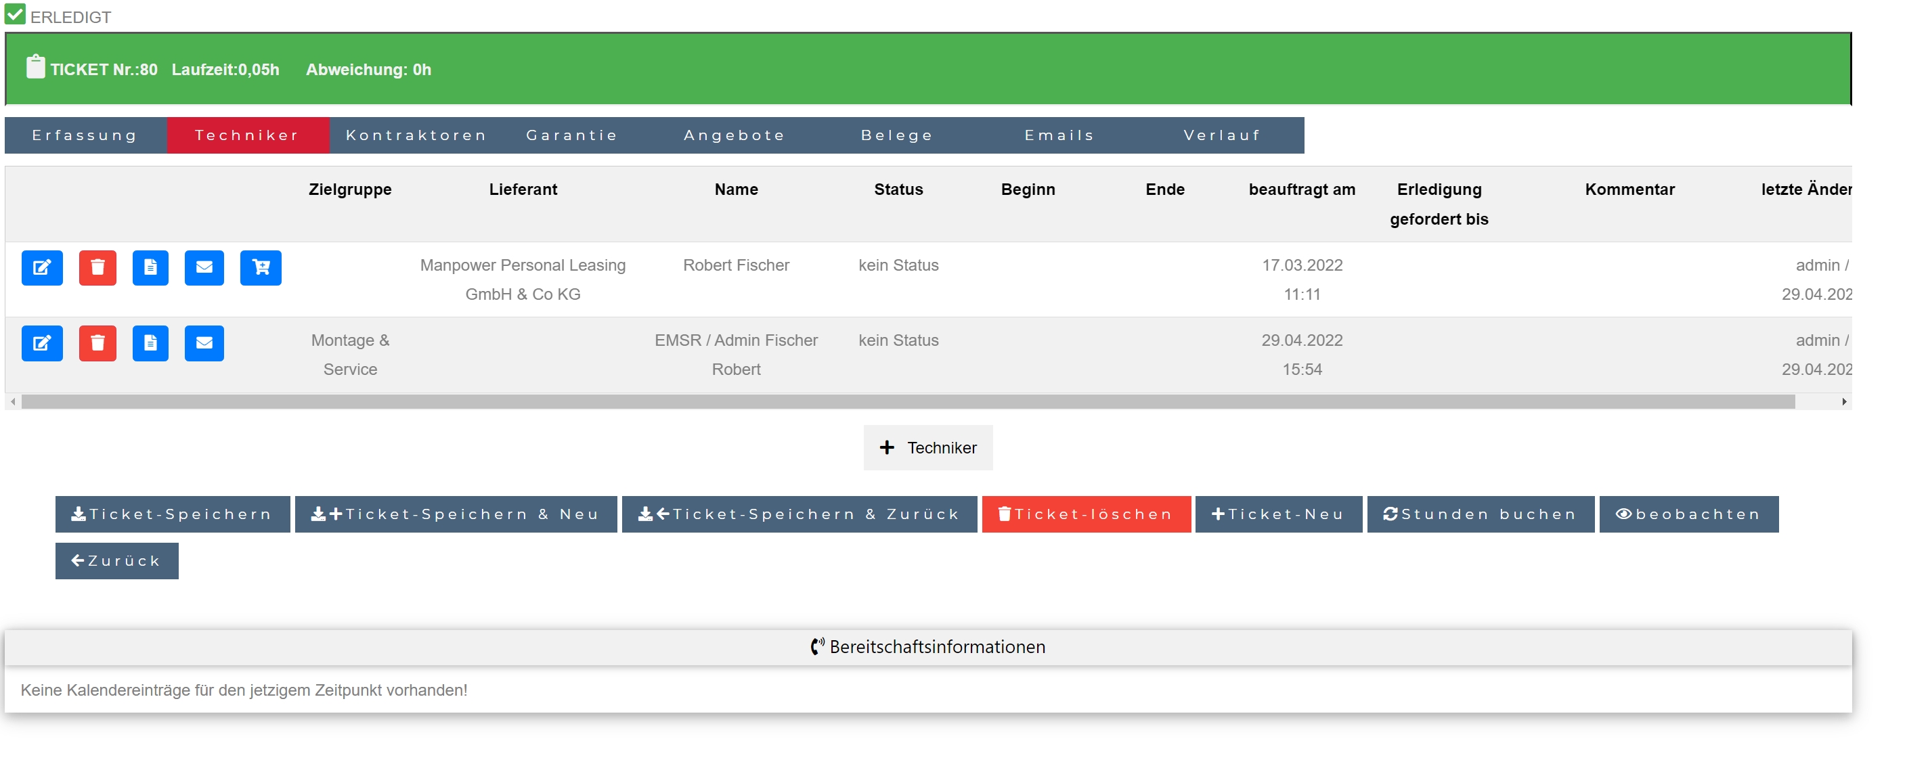
Task: Send email for EMSR / Admin Fischer row
Action: (x=204, y=344)
